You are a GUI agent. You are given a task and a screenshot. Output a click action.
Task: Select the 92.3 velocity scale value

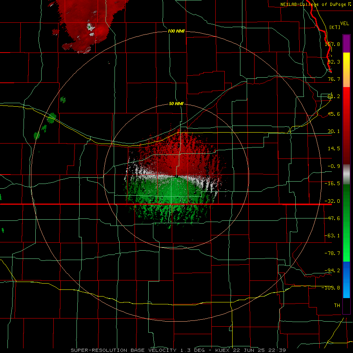(334, 62)
